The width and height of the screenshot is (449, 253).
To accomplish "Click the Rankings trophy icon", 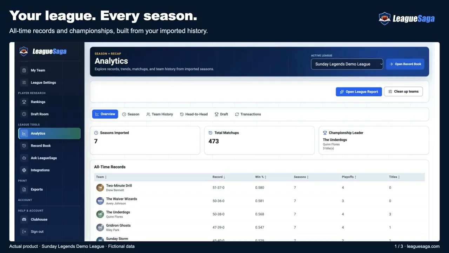I will [x=24, y=102].
